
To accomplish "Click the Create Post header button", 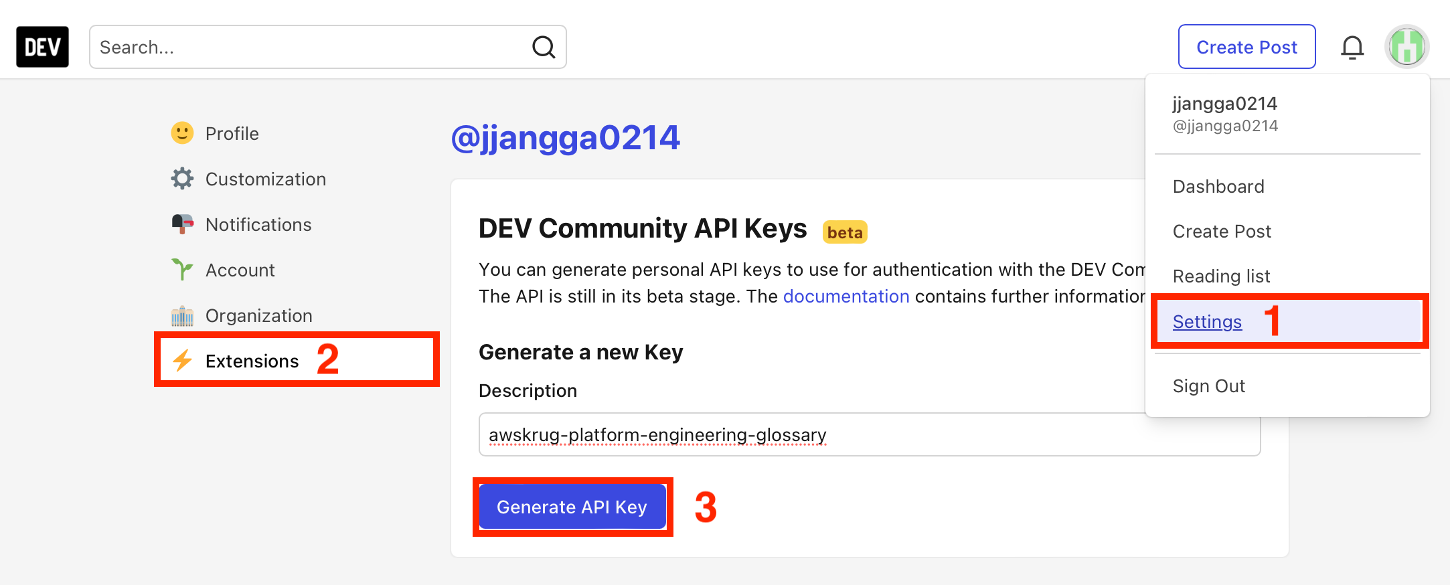I will [x=1246, y=47].
